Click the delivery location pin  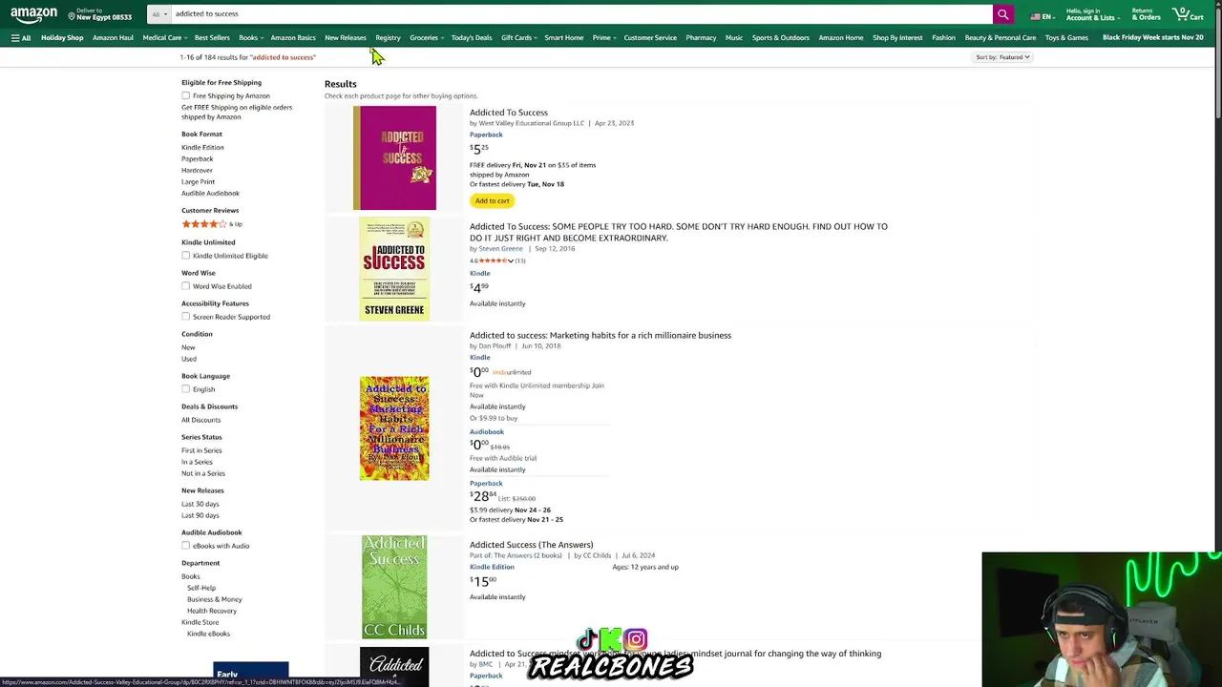(x=72, y=15)
